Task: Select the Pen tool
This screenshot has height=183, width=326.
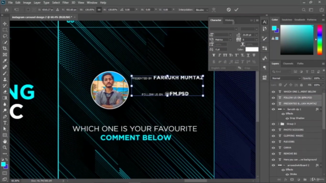Action: point(5,116)
